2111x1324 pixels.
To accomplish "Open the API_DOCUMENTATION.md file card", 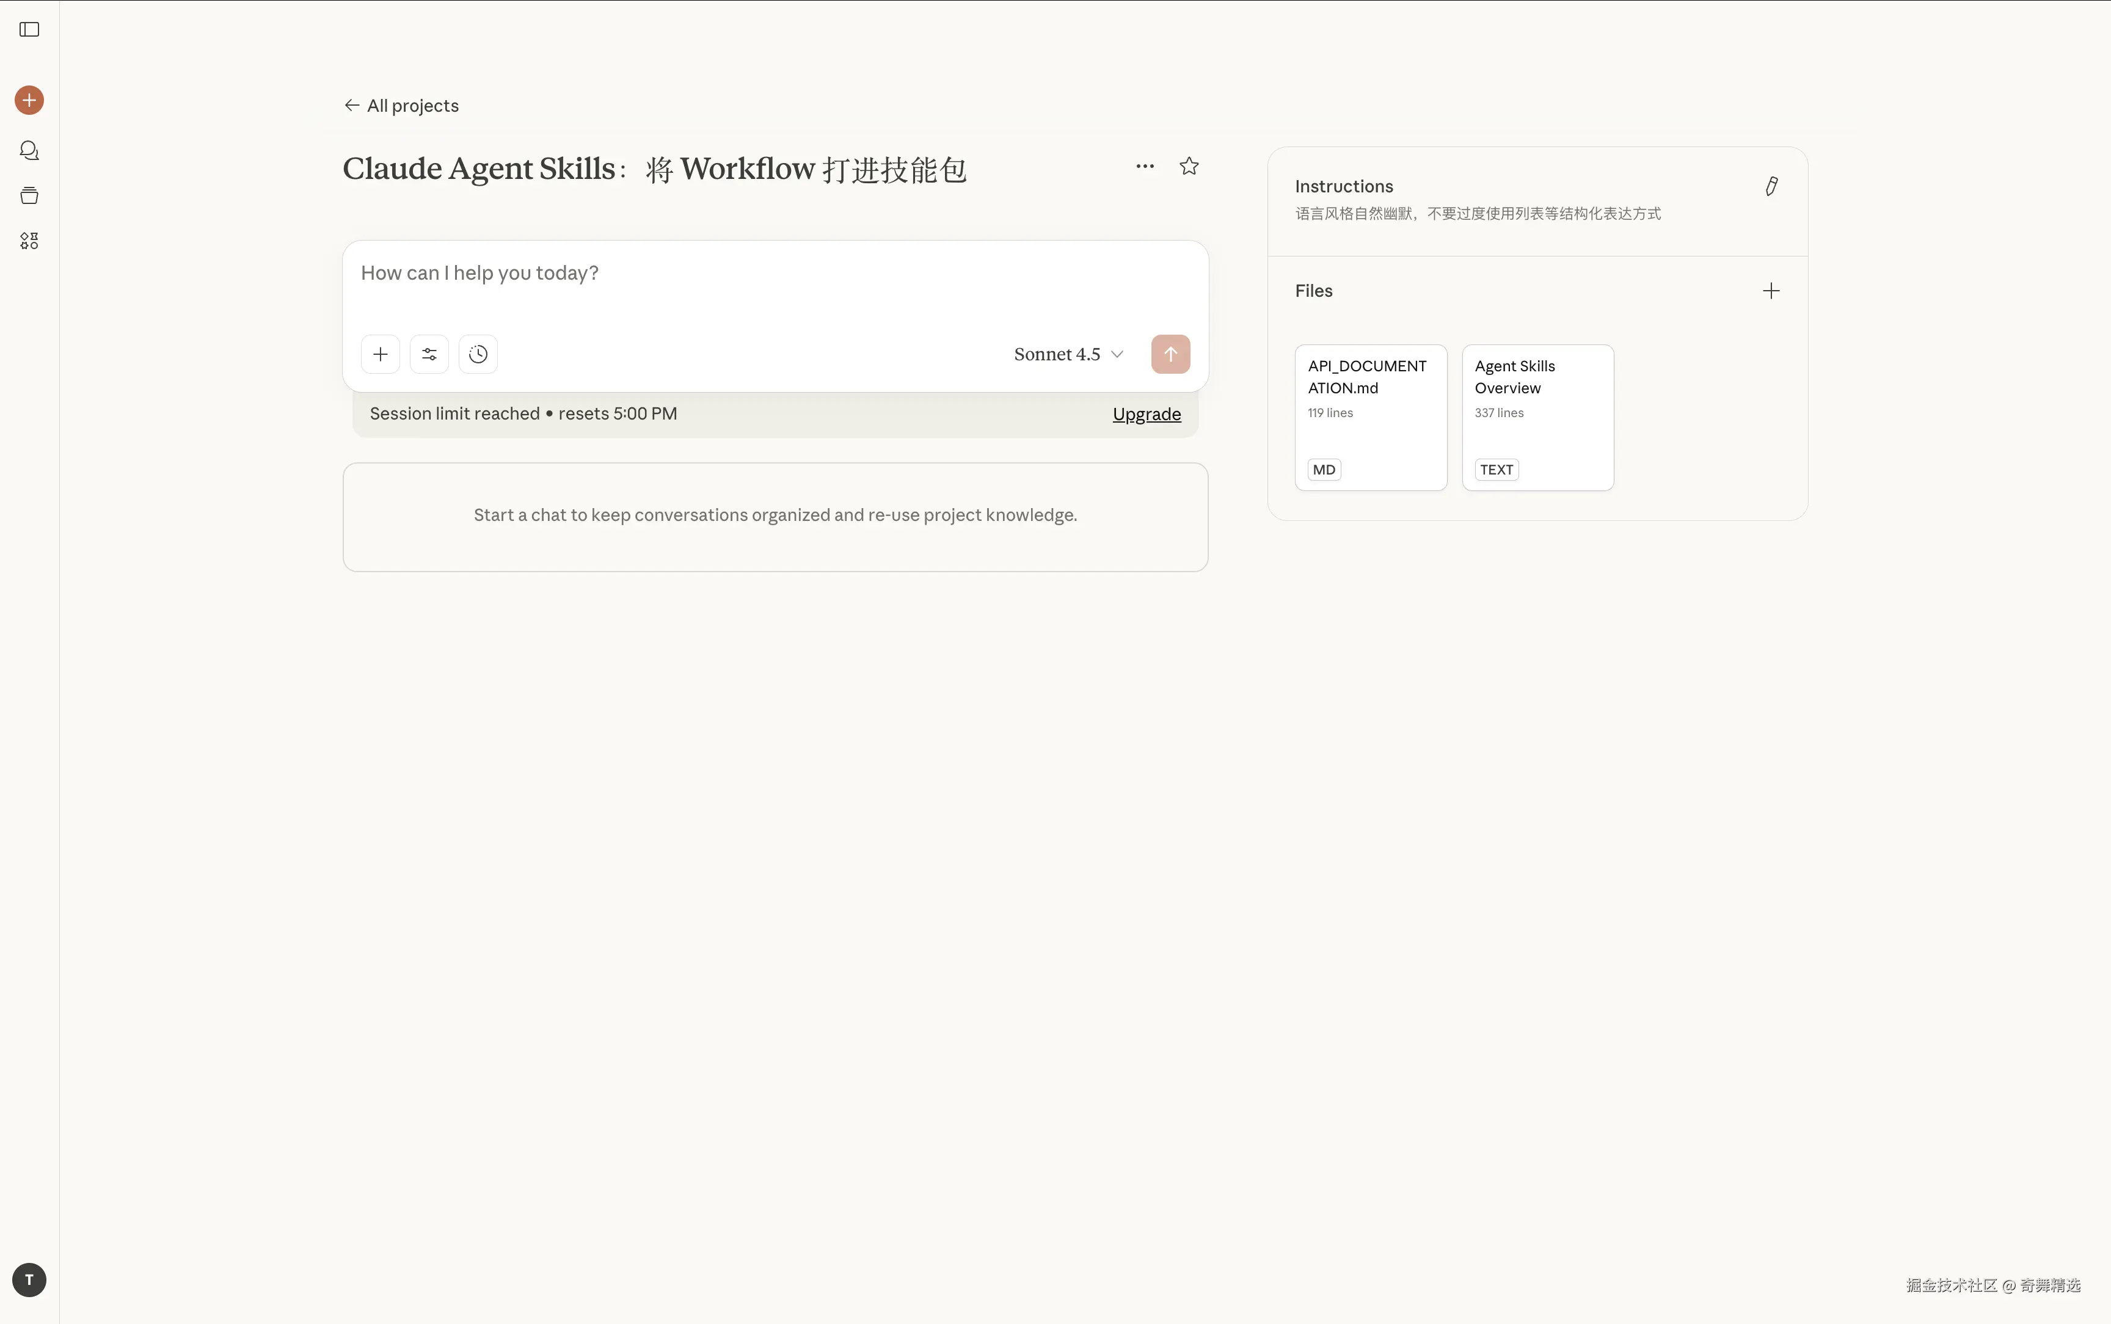I will click(x=1370, y=417).
